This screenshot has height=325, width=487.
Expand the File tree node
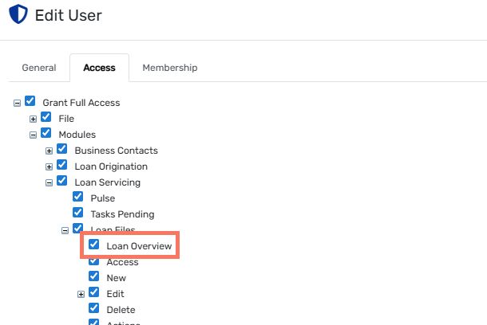[x=33, y=119]
